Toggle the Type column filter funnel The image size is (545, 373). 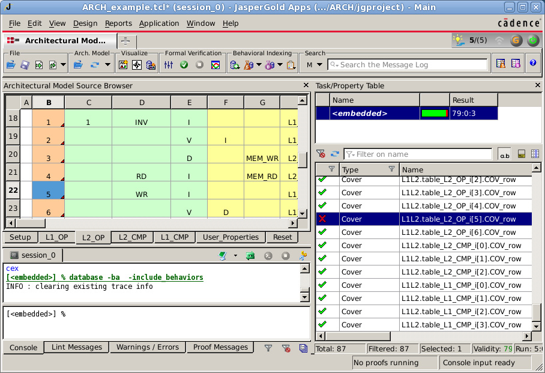[x=392, y=169]
